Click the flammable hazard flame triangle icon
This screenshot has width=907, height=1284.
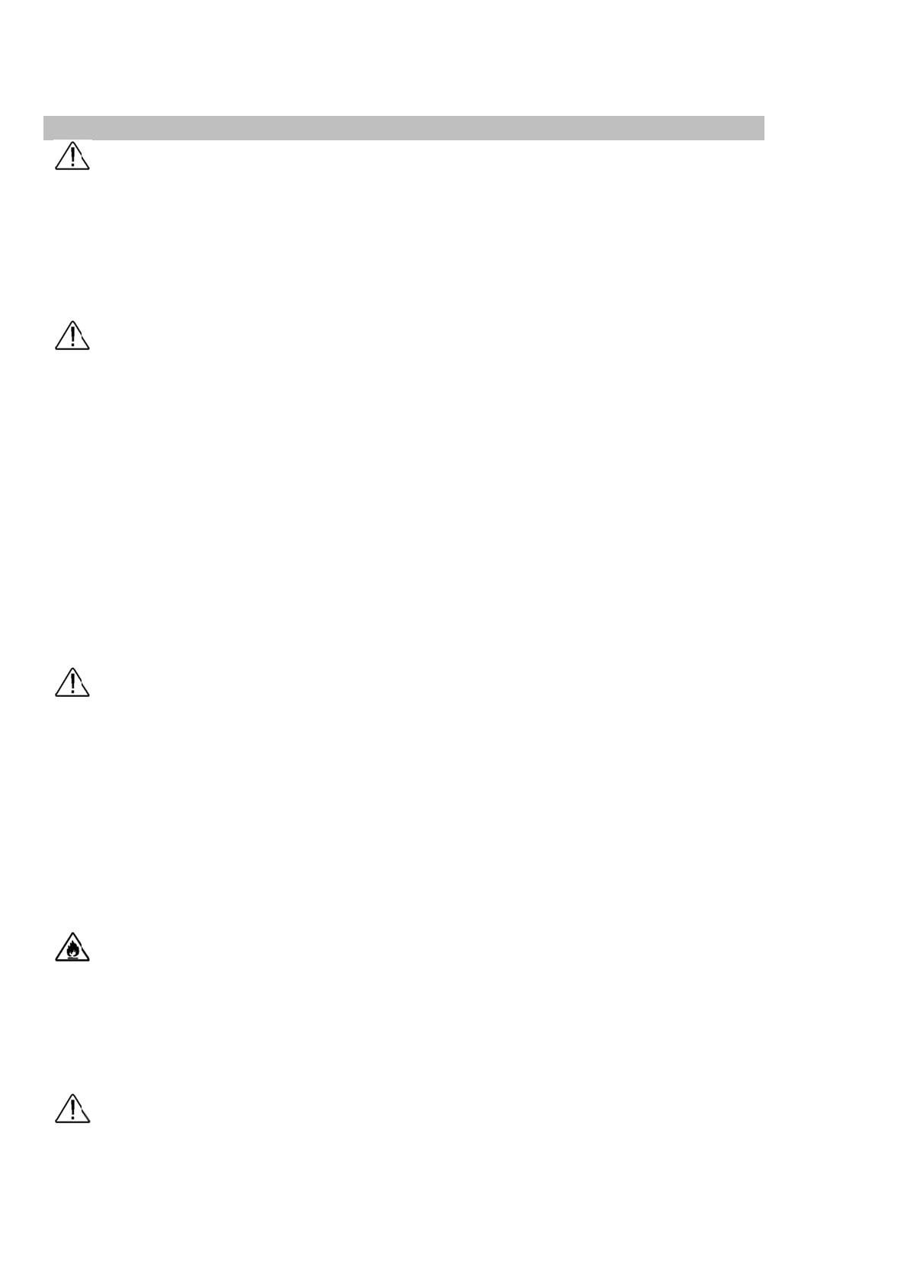[72, 947]
